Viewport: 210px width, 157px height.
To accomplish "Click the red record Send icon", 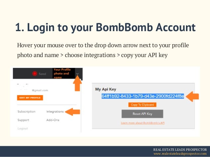I will point(35,73).
